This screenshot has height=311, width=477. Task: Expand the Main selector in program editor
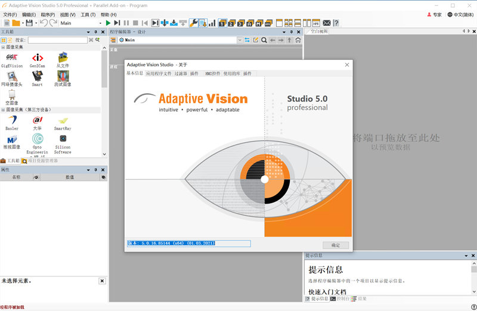(x=240, y=40)
